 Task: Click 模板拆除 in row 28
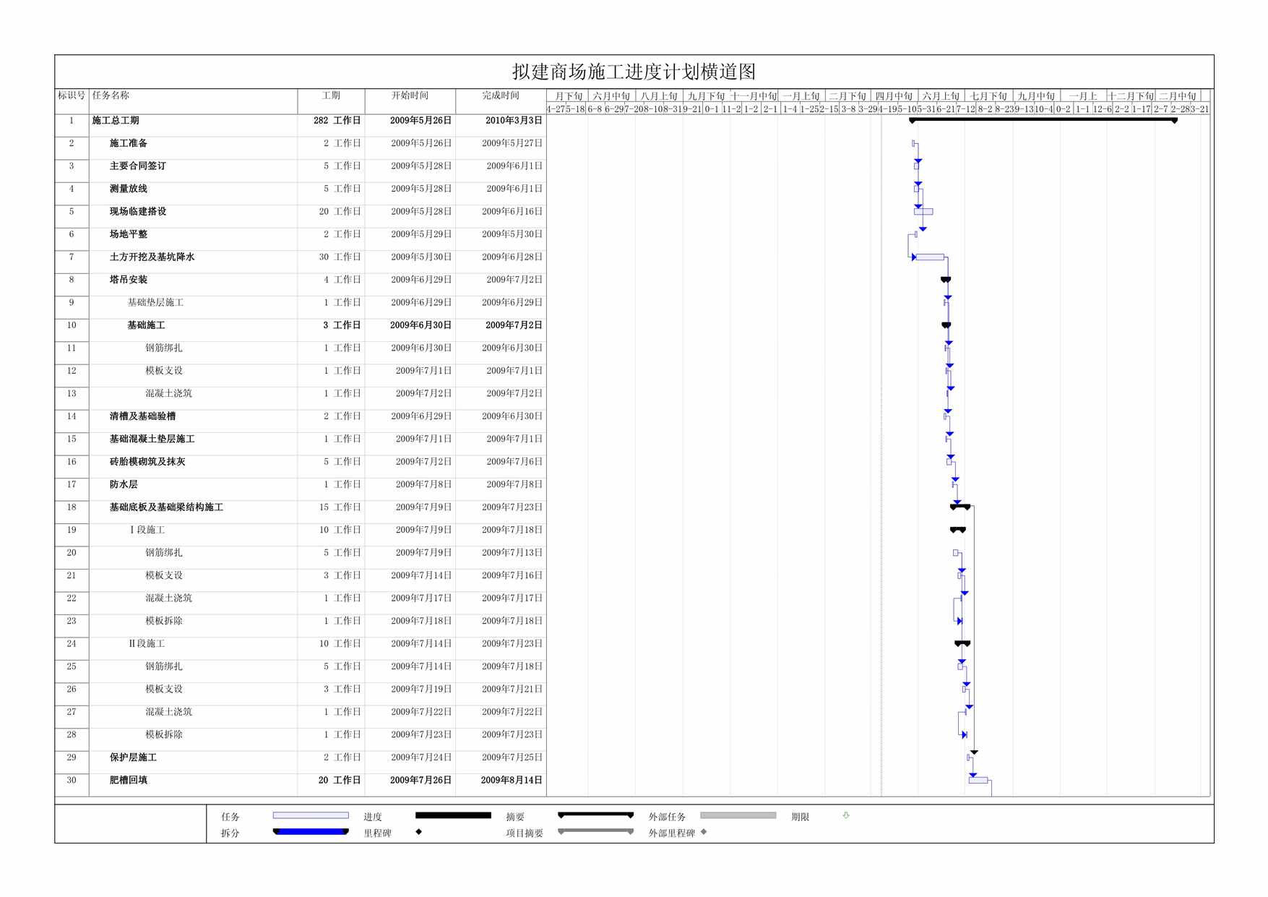point(164,735)
